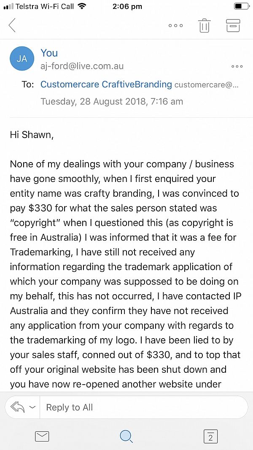
Task: Open the Calendar tab showing 2
Action: tap(210, 436)
